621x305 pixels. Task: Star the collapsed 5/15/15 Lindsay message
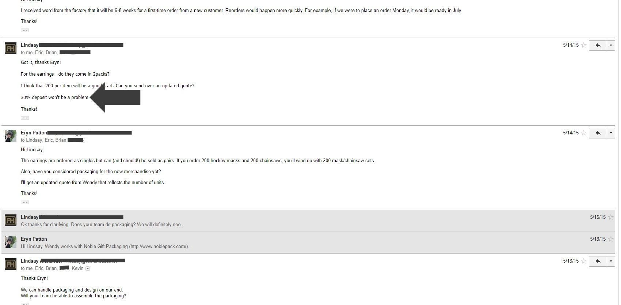point(610,217)
